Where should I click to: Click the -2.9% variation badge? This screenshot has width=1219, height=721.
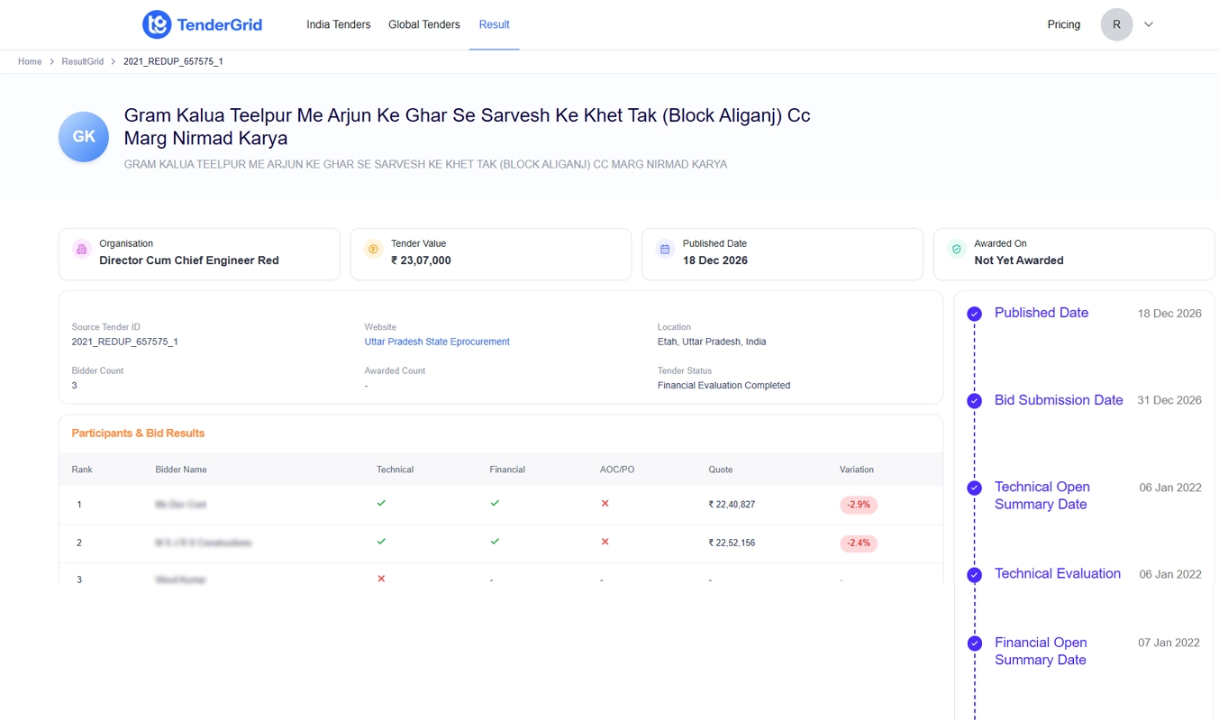tap(859, 505)
